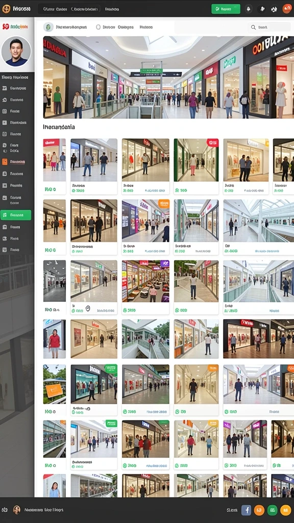The height and width of the screenshot is (523, 294).
Task: Open the orange profile avatar in top bar
Action: coord(287,9)
